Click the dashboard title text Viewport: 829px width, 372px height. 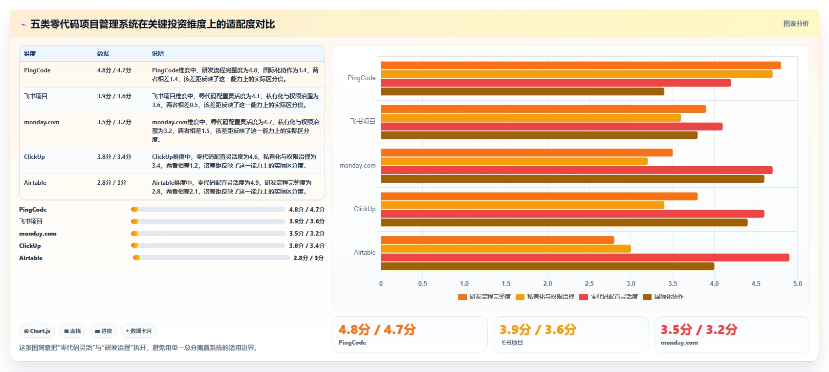click(153, 24)
